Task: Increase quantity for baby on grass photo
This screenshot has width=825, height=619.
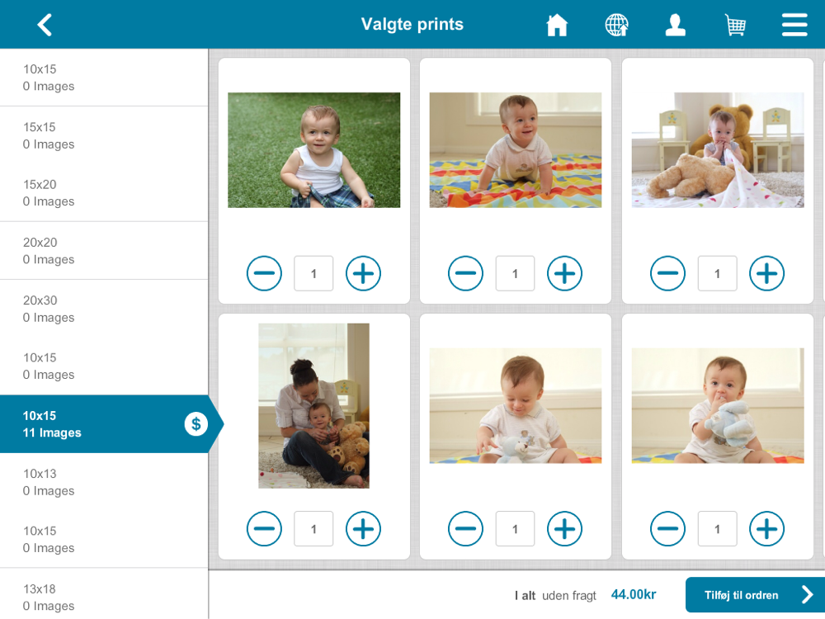Action: pyautogui.click(x=363, y=273)
